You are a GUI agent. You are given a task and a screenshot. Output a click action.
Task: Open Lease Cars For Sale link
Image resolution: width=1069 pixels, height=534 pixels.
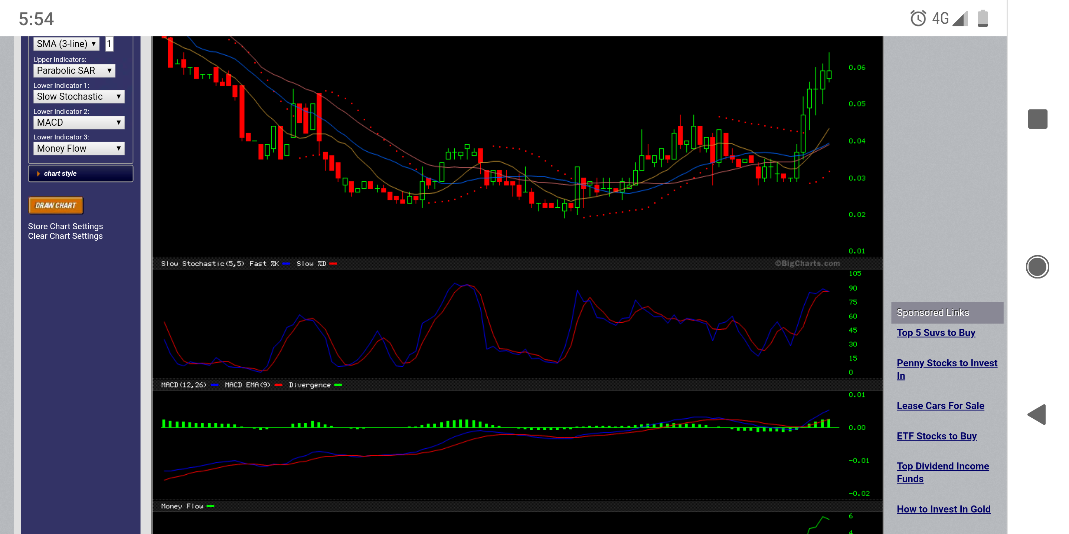click(x=940, y=405)
